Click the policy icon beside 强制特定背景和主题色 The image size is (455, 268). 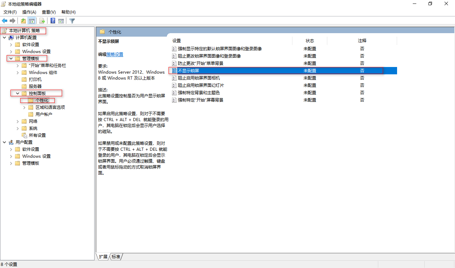pyautogui.click(x=174, y=93)
